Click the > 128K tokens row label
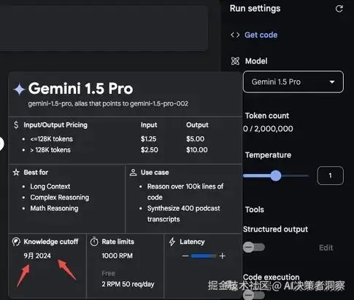This screenshot has width=354, height=300. tap(50, 150)
